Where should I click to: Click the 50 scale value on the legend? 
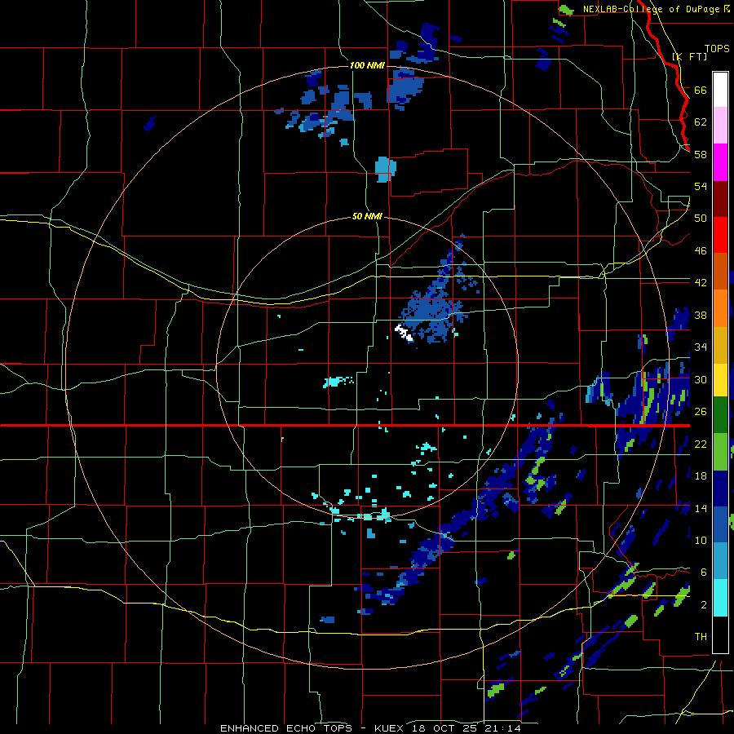pos(701,219)
